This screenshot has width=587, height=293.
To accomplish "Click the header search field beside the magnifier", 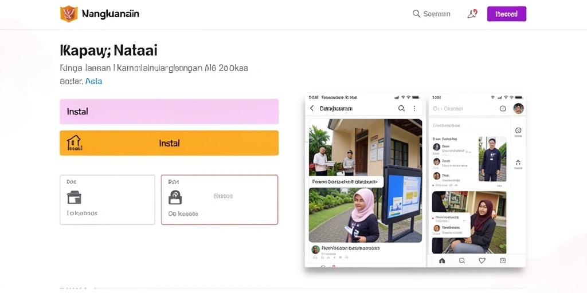I will (436, 14).
